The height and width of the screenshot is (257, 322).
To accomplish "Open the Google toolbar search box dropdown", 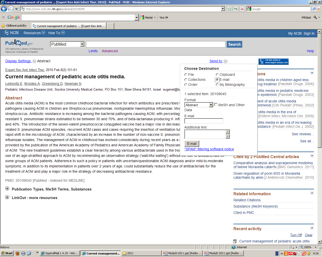I will pos(137,17).
